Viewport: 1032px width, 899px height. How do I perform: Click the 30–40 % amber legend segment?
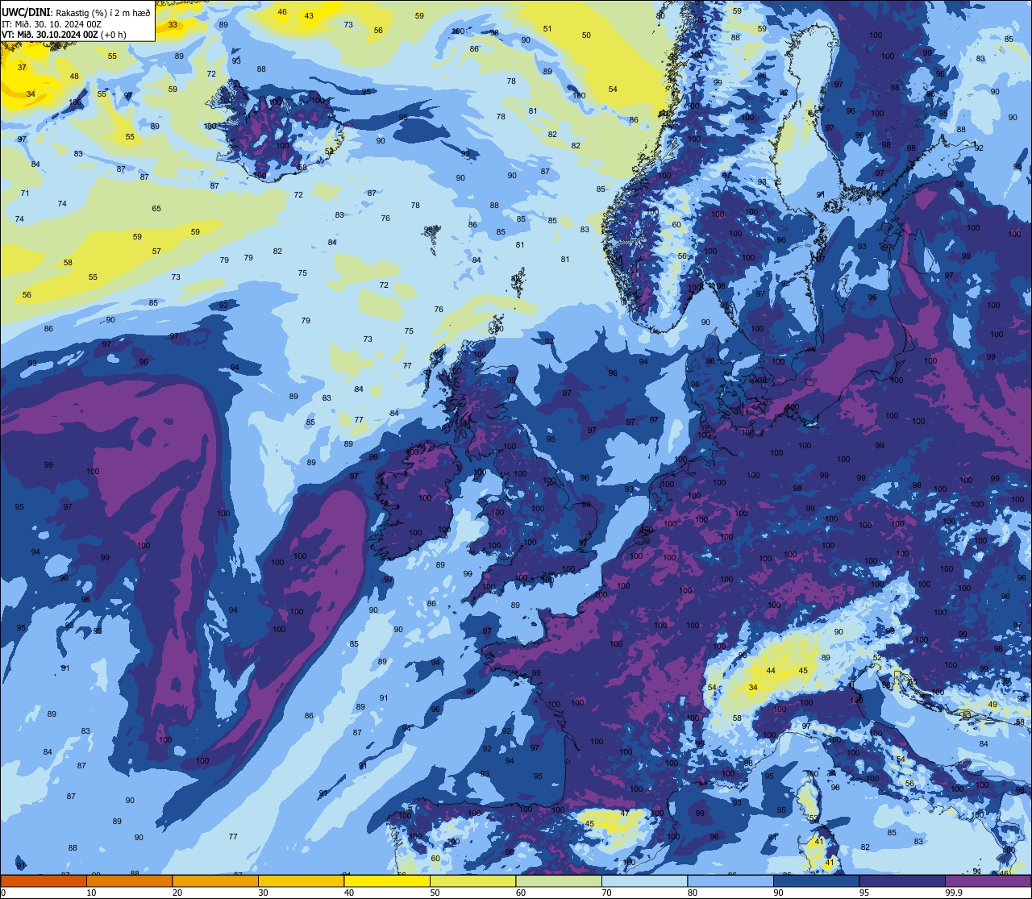tap(301, 880)
